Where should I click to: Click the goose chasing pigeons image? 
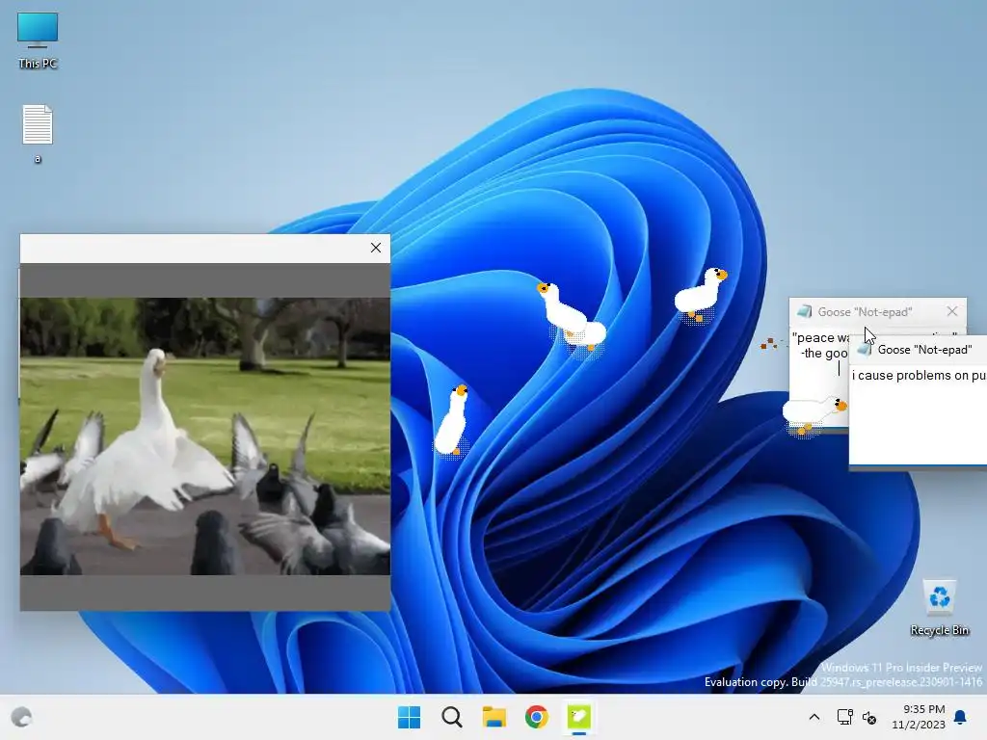(205, 436)
